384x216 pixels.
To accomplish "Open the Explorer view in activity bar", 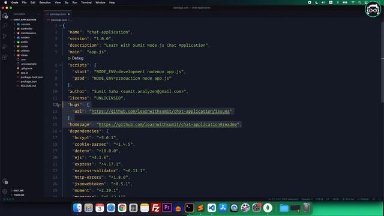I will tap(5, 16).
